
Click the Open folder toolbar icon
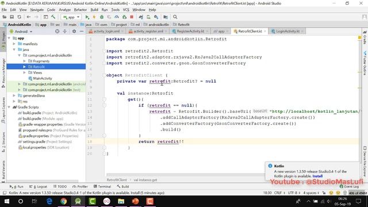coord(4,17)
